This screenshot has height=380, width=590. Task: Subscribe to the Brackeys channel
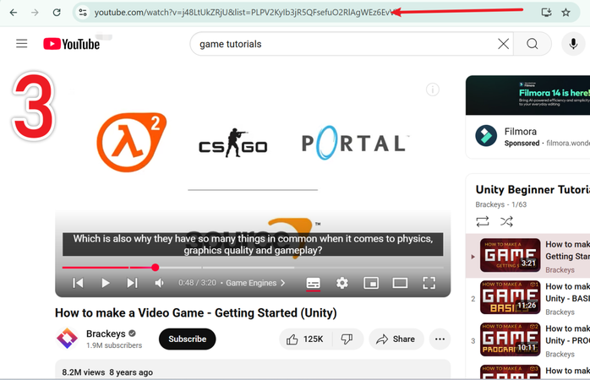(187, 339)
